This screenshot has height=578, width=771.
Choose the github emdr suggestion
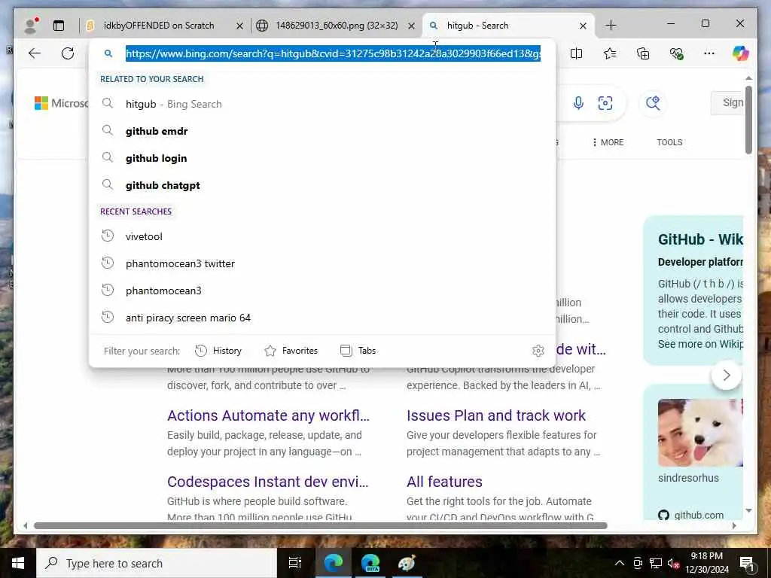(x=322, y=131)
